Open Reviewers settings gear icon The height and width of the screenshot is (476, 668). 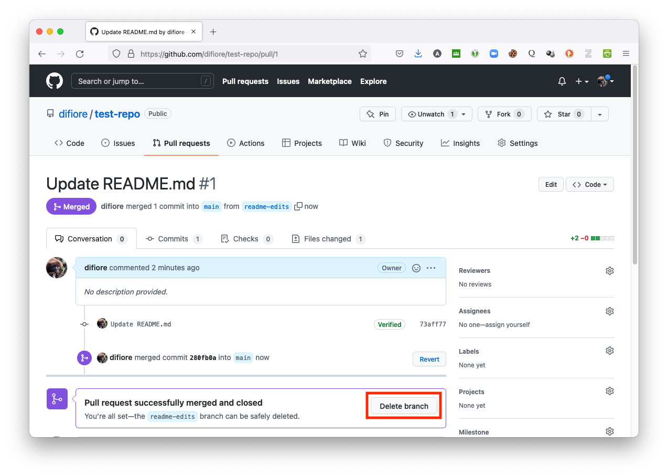(609, 271)
